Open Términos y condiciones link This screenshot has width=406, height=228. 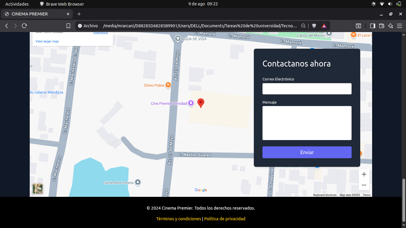[179, 219]
